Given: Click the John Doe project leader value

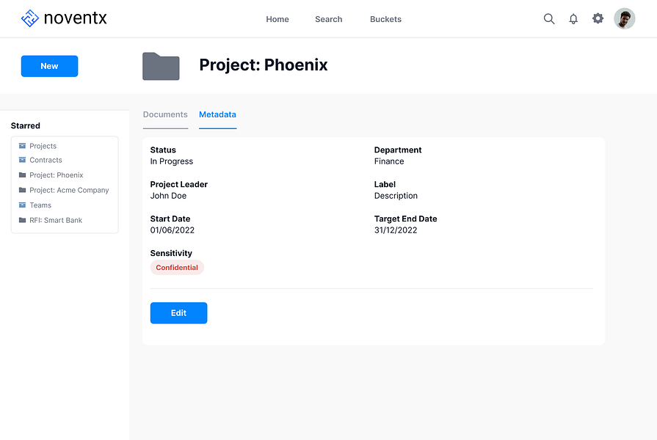Looking at the screenshot, I should [x=168, y=196].
